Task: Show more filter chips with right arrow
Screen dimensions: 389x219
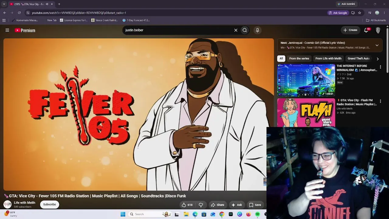Action: (x=377, y=59)
